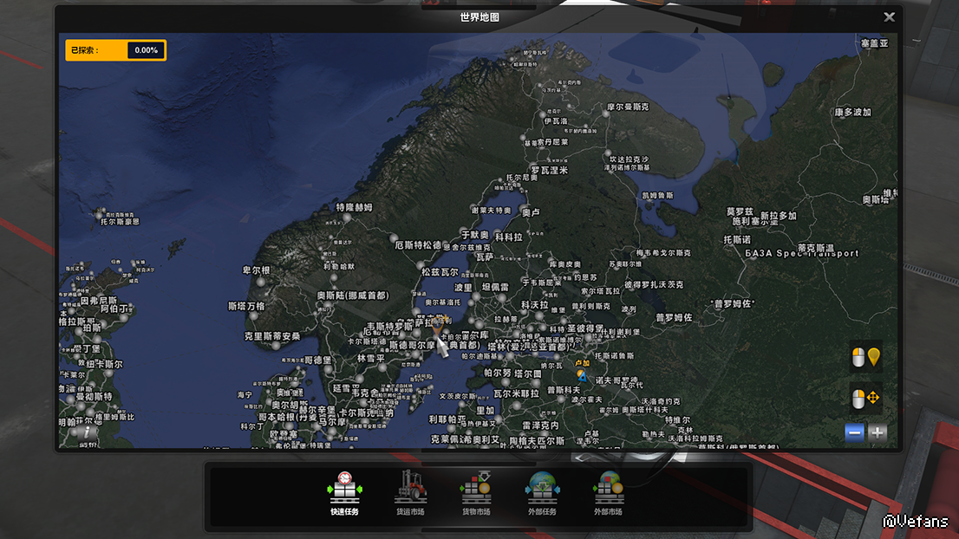Select 帕尔努 city label
The image size is (959, 539).
(x=497, y=372)
